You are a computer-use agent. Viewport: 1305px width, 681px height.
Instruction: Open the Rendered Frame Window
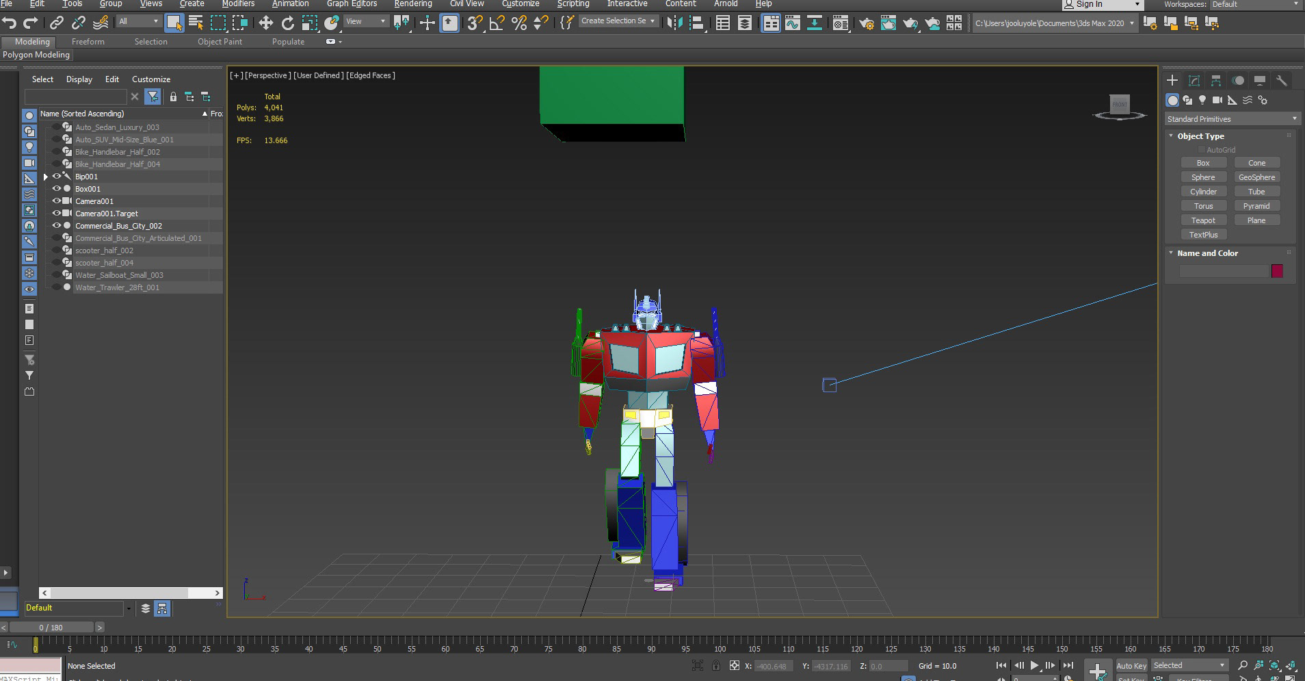pos(888,23)
